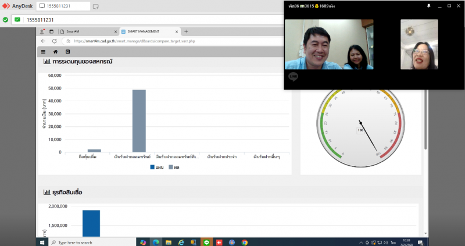The image size is (465, 246).
Task: Go to dashboard home via house icon
Action: (x=55, y=52)
